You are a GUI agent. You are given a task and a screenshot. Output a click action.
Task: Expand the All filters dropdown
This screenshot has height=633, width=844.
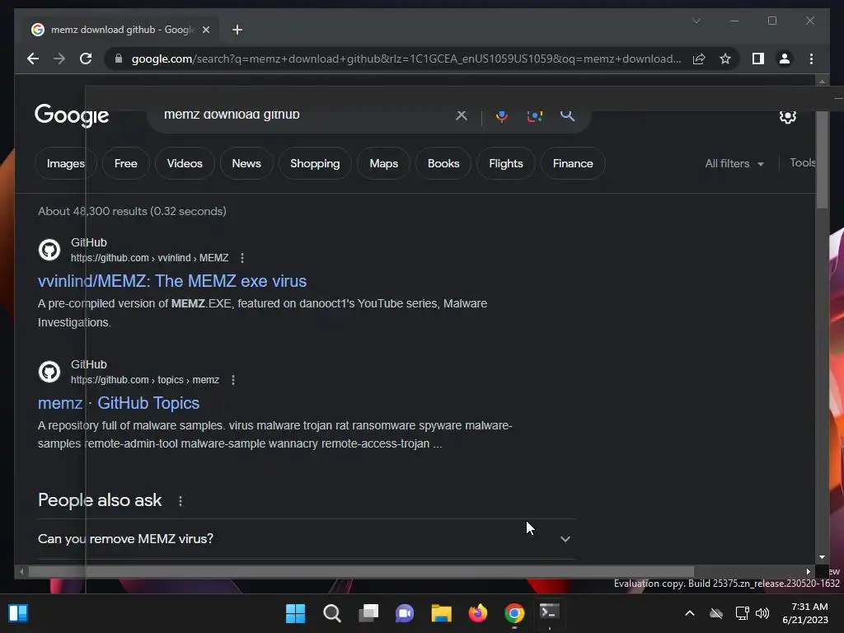coord(734,164)
